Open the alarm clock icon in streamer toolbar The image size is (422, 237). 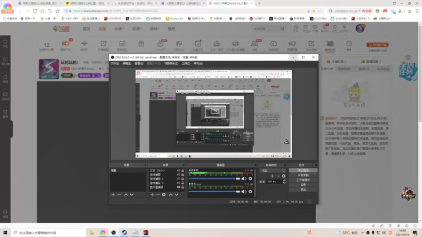(x=103, y=44)
